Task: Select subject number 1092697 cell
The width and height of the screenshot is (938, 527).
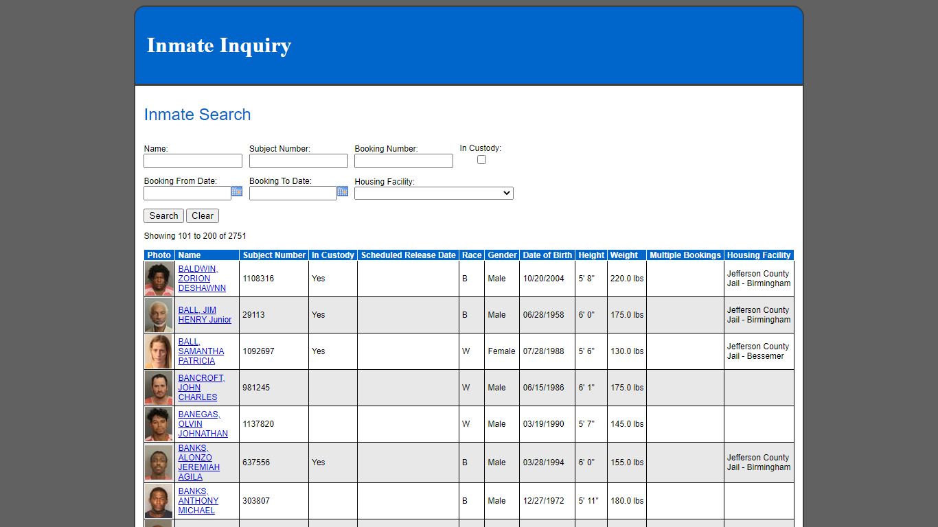Action: [x=274, y=351]
